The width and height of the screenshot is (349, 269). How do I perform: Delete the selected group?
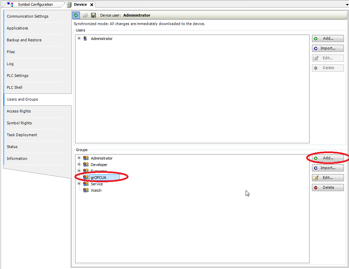328,188
